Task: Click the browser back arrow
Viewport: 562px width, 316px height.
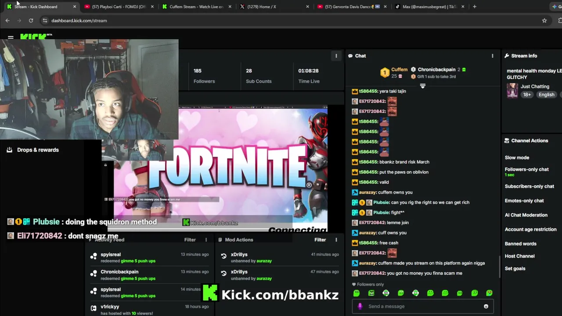Action: coord(7,21)
